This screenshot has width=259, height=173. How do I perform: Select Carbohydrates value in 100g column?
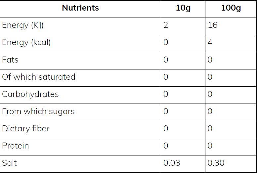pyautogui.click(x=210, y=94)
